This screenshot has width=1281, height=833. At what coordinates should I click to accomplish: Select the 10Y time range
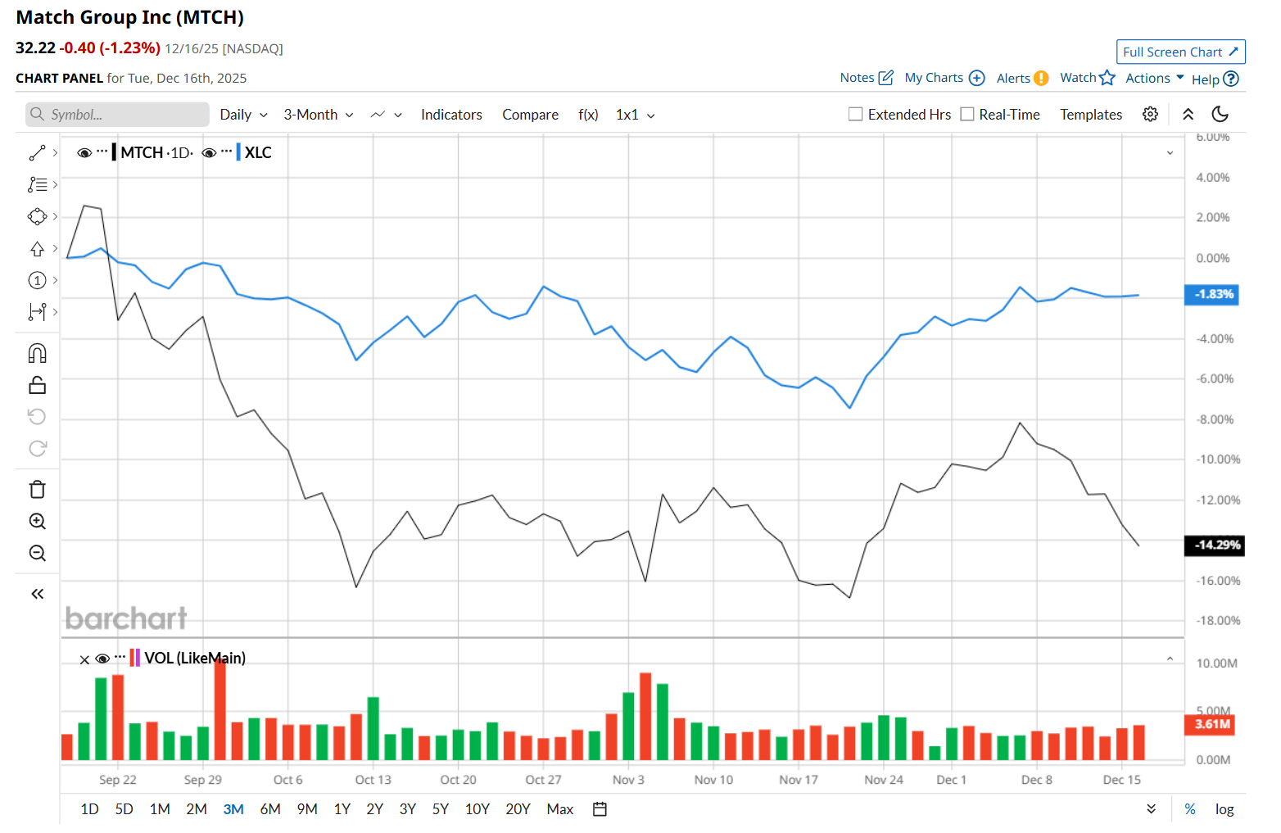click(x=478, y=809)
